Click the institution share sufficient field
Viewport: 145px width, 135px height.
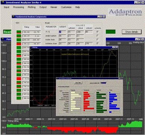pyautogui.click(x=71, y=44)
